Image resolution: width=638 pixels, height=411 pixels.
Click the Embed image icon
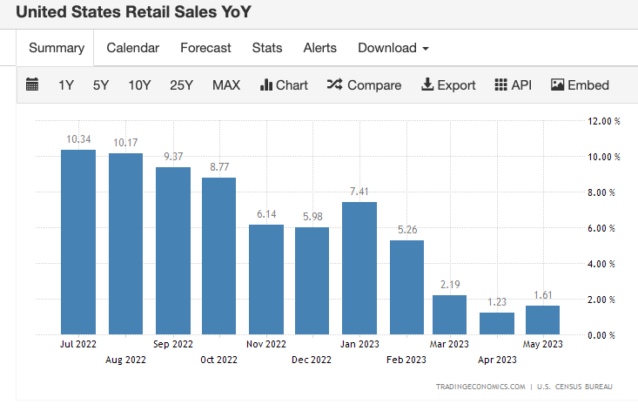[558, 84]
